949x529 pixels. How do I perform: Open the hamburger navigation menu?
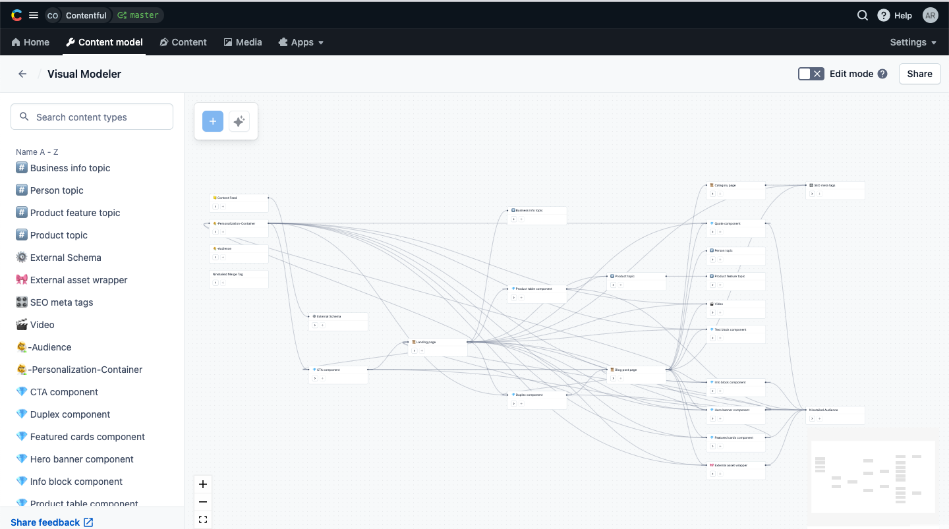tap(34, 14)
